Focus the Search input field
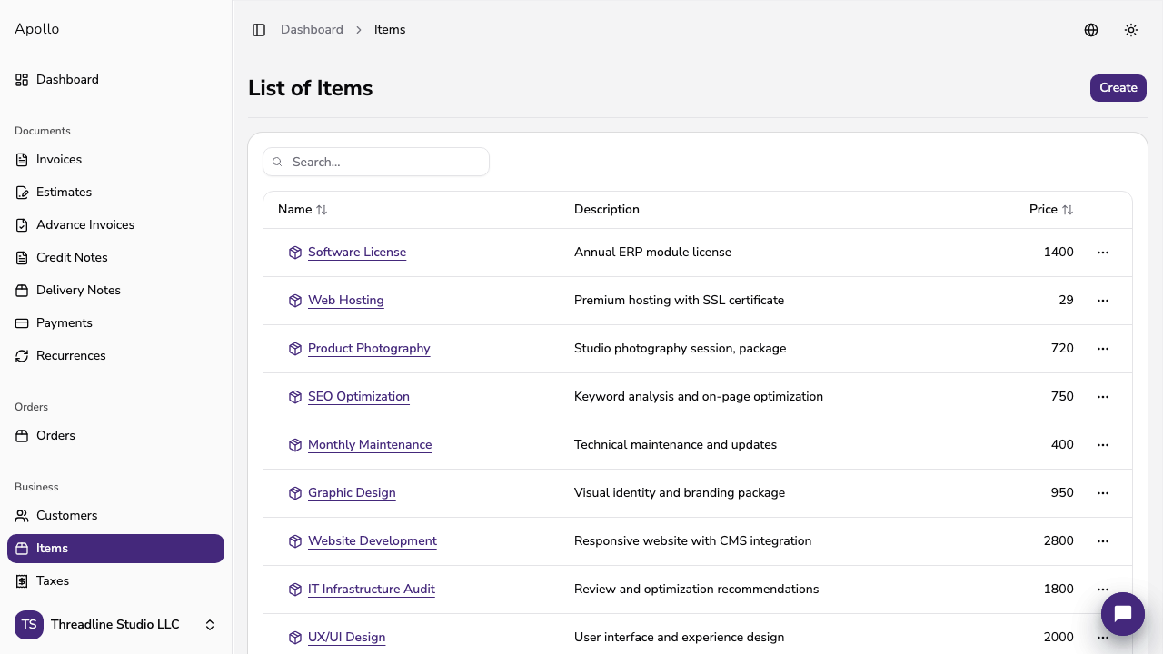Image resolution: width=1163 pixels, height=654 pixels. point(376,163)
